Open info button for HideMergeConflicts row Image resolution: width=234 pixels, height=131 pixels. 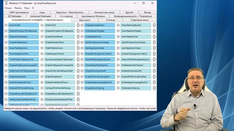[x=78, y=54]
